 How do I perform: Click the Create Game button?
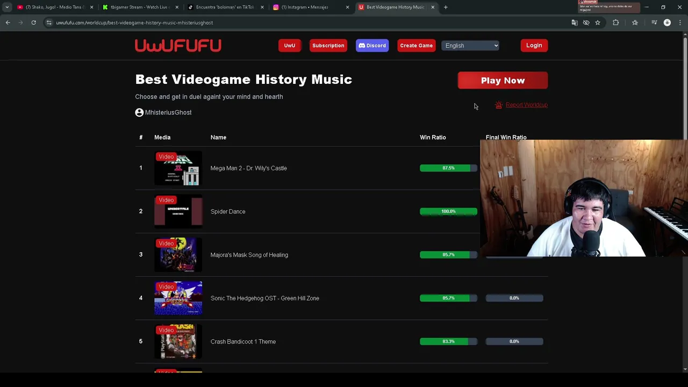point(416,46)
